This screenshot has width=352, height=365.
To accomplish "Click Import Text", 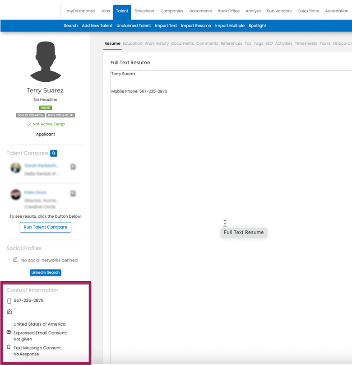I will click(166, 26).
